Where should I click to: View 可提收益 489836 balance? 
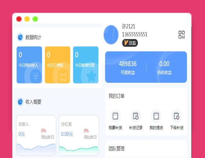[x=128, y=68]
